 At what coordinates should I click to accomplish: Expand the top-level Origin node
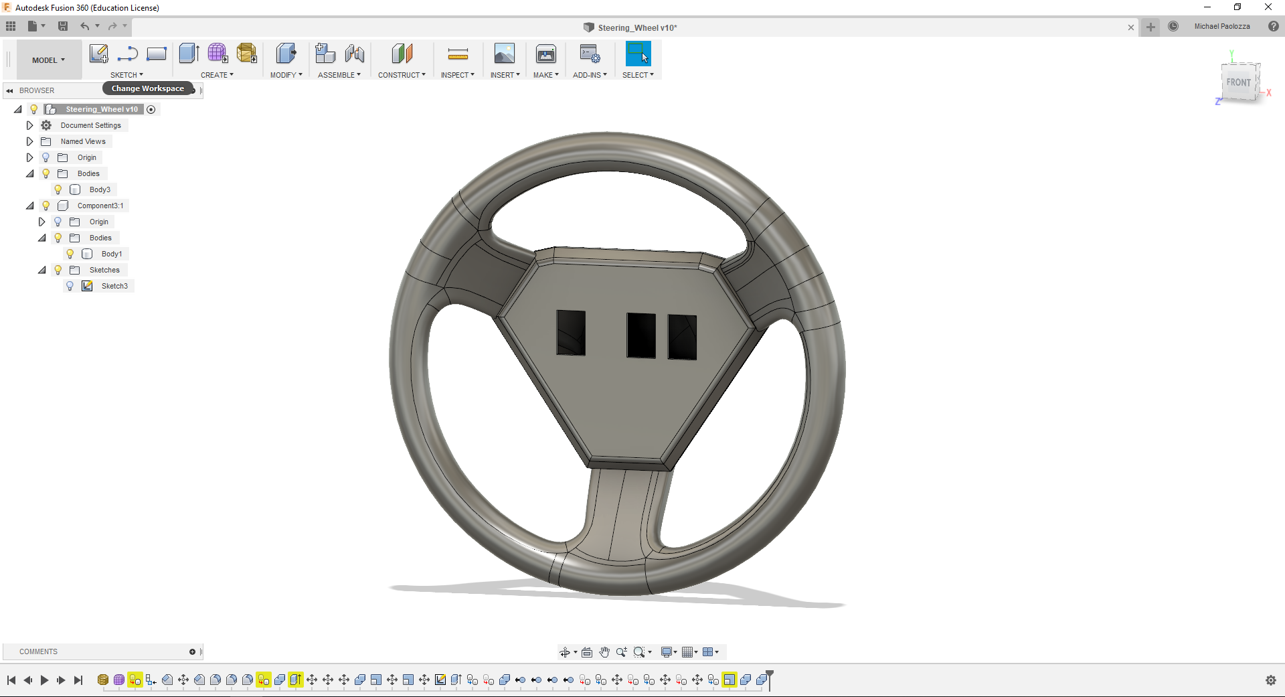(29, 157)
